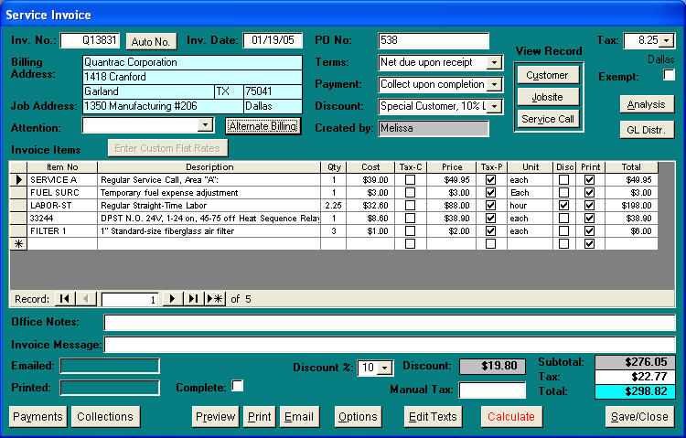Go to next record in navigator
The image size is (686, 438).
pos(173,299)
